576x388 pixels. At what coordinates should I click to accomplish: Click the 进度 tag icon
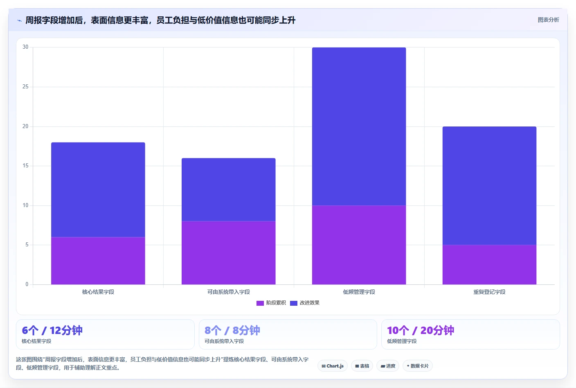(383, 366)
